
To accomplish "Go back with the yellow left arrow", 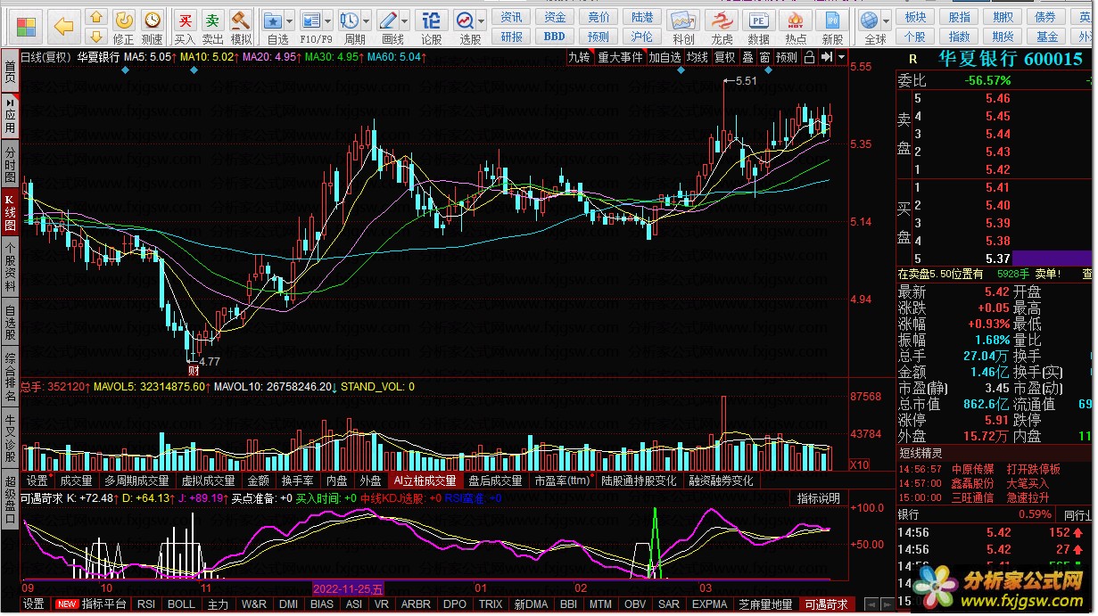I will tap(63, 27).
